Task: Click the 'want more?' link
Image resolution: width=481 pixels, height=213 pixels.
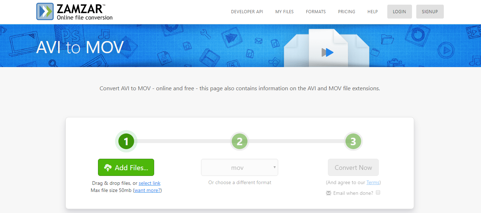Action: [147, 191]
